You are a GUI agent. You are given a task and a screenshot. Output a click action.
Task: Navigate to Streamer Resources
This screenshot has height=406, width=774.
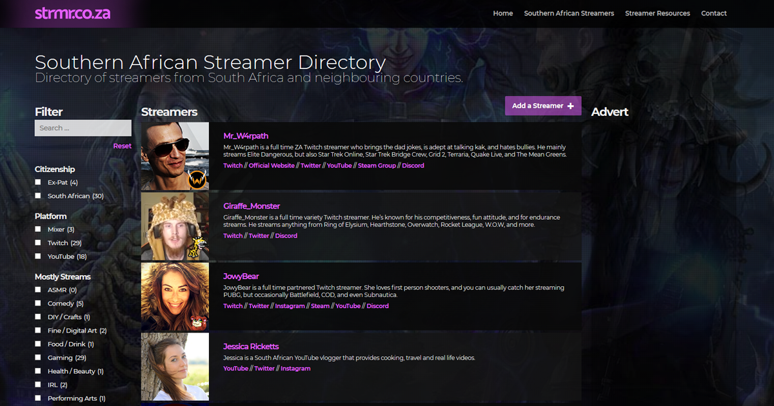pyautogui.click(x=657, y=13)
